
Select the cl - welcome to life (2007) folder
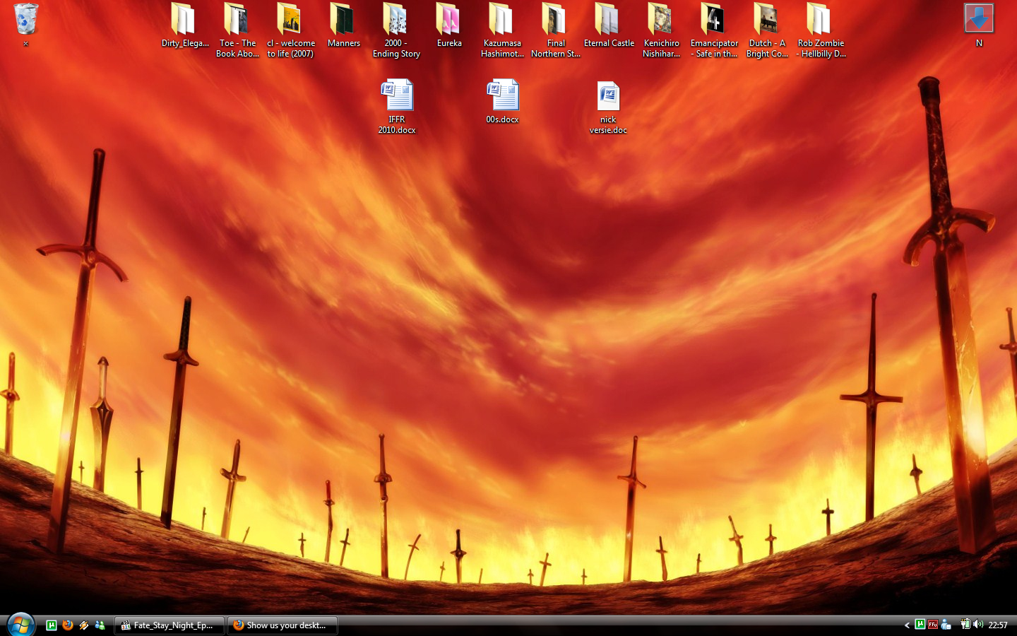[x=290, y=30]
